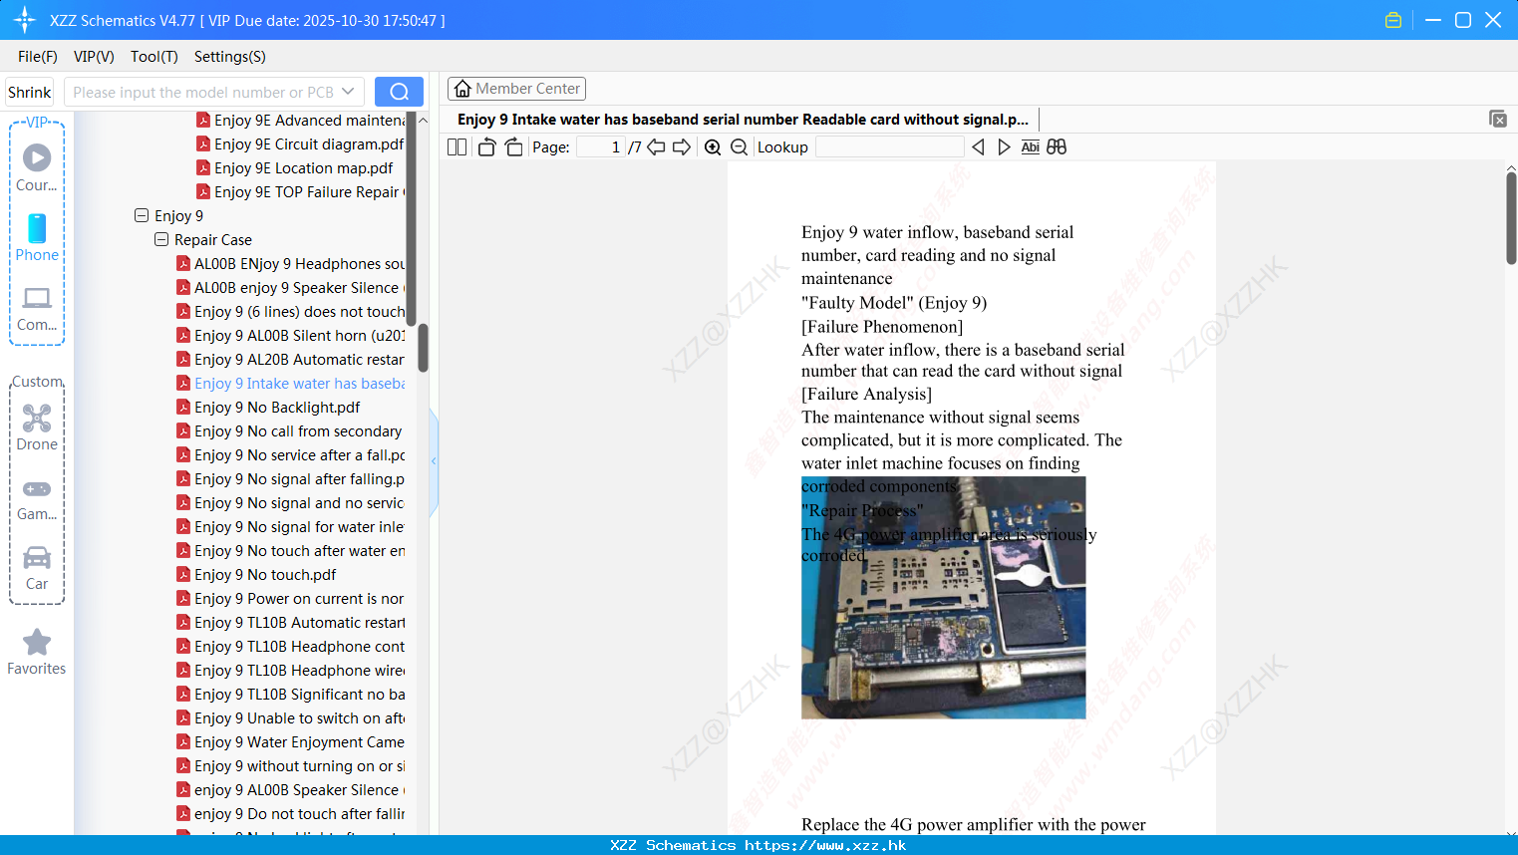Viewport: 1518px width, 855px height.
Task: Open Enjoy 9 No Backlight.pdf
Action: point(268,407)
